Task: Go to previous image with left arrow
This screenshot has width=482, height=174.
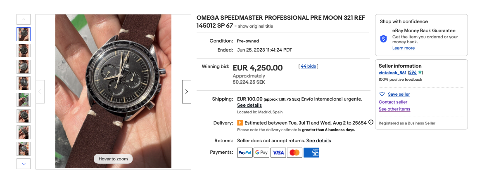Action: [x=40, y=92]
